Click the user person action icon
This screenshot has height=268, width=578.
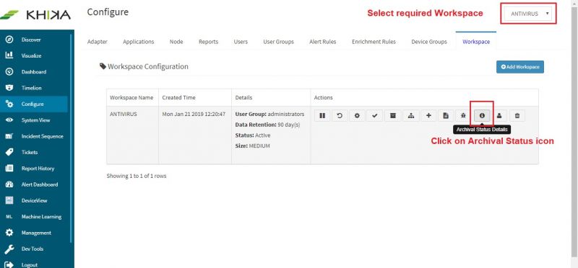coord(499,116)
